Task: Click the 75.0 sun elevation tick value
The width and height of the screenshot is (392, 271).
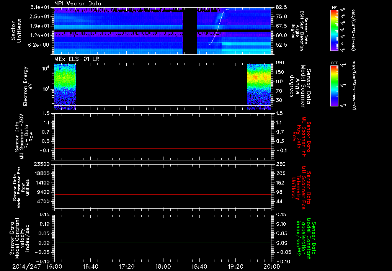Action: coord(281,16)
